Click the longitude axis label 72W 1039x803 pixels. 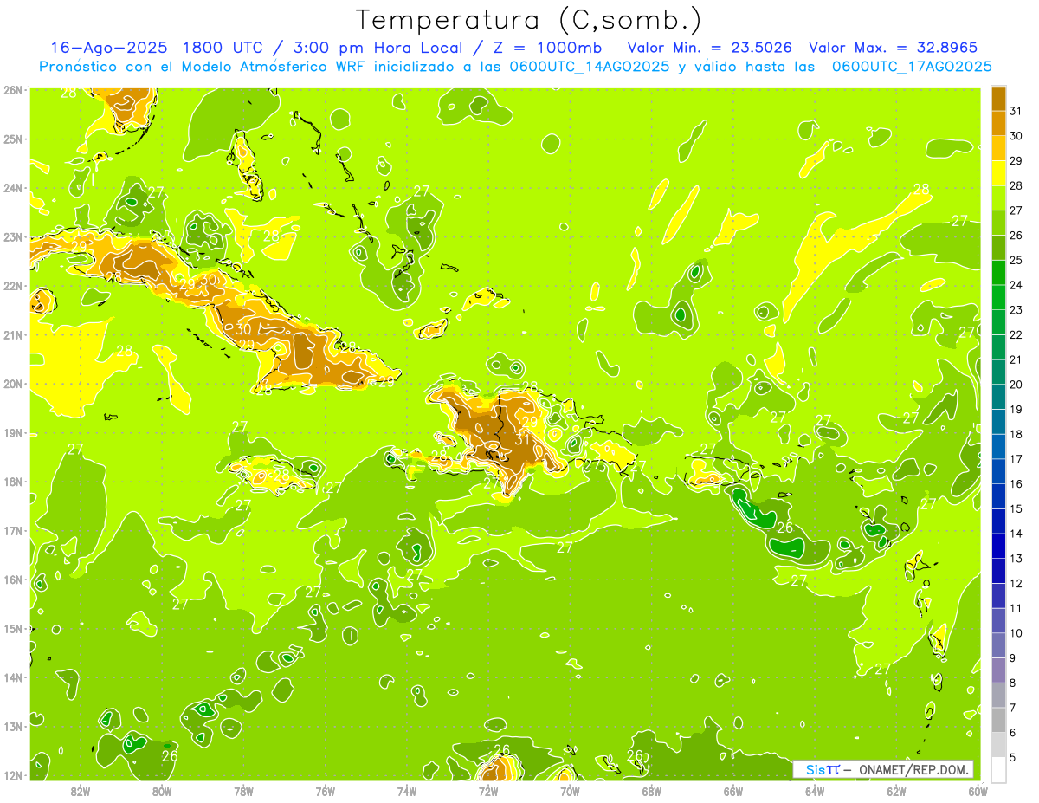487,791
